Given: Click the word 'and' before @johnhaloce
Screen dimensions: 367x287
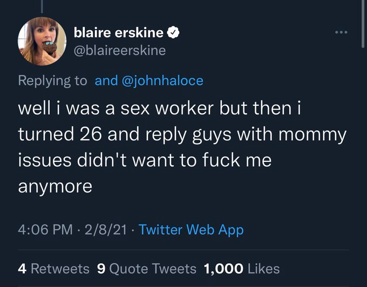Looking at the screenshot, I should [x=106, y=81].
